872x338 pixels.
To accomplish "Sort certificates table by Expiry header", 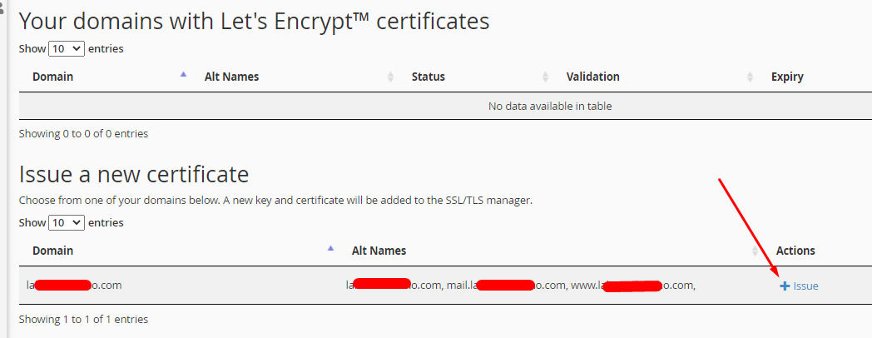I will [x=787, y=77].
